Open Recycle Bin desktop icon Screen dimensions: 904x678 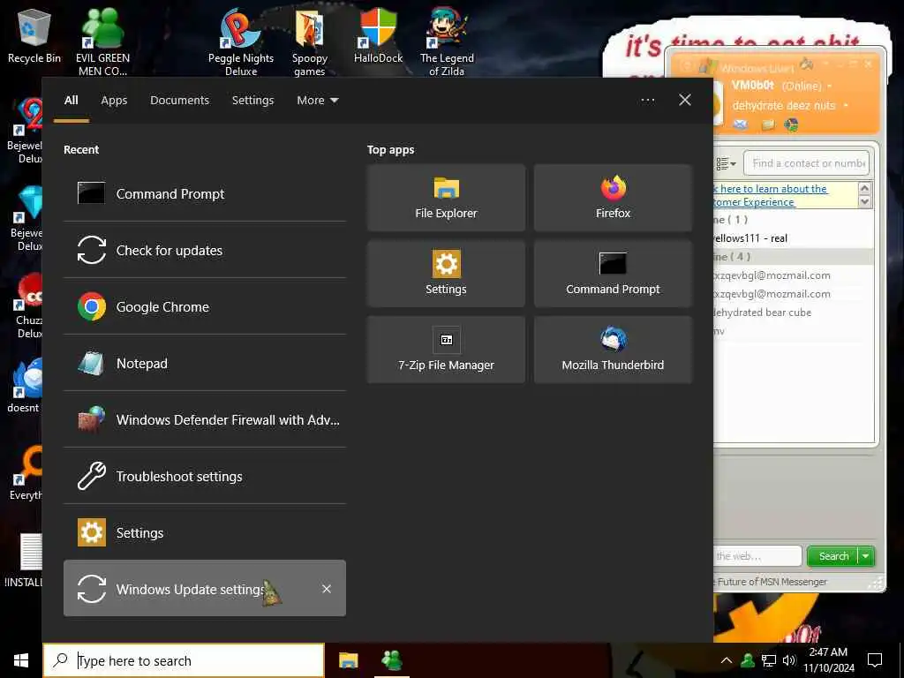[34, 37]
